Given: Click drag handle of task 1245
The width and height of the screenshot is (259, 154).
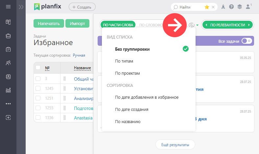Looking at the screenshot, I should [x=64, y=89].
